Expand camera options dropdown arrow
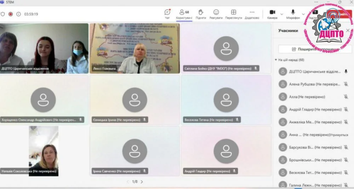Screen dimensions: 354x189 point(282,14)
